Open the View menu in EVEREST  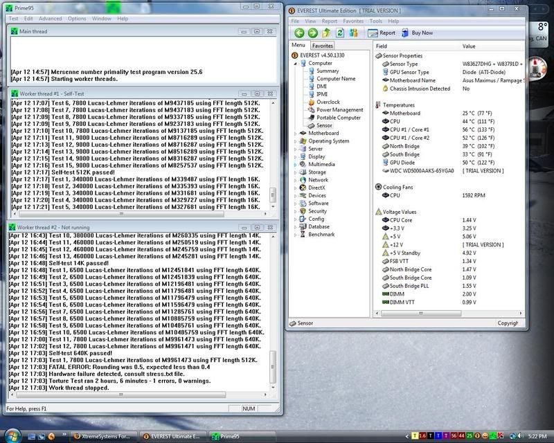(310, 21)
